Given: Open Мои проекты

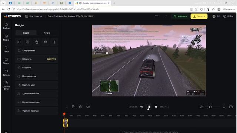Looking at the screenshot, I should [x=33, y=16].
